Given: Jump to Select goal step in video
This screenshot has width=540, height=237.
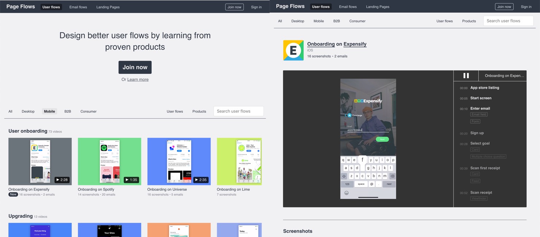Looking at the screenshot, I should coord(480,143).
